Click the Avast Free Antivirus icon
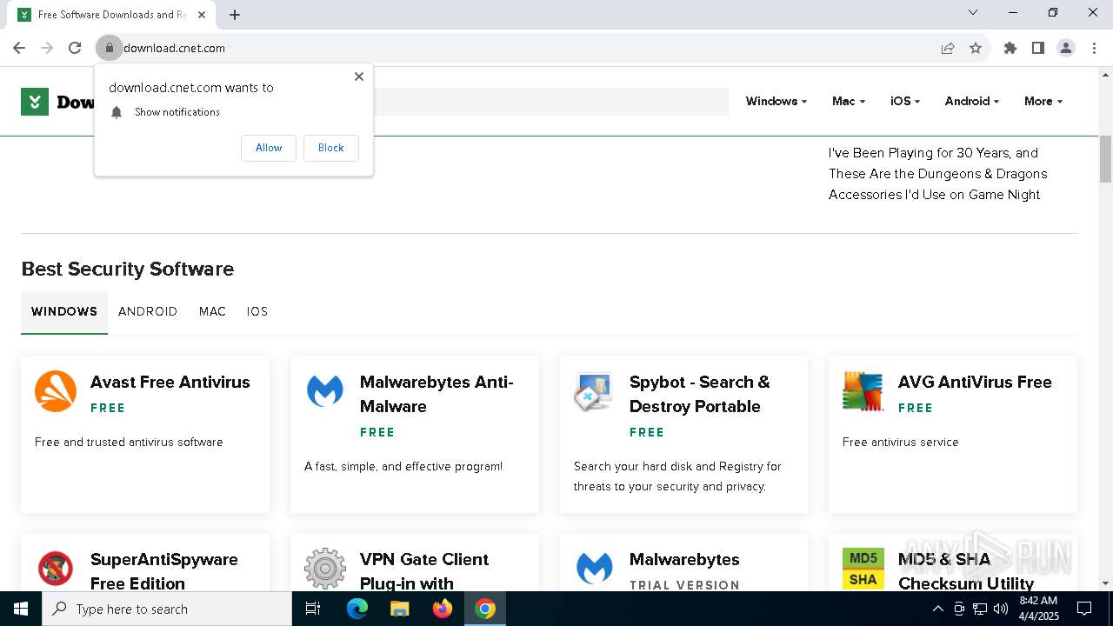Screen dimensions: 1113x626 coord(56,391)
